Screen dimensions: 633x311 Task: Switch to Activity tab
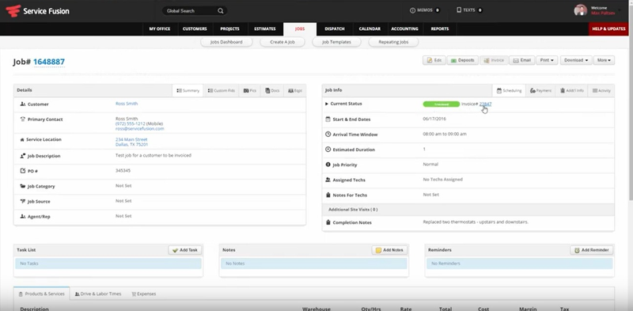(601, 90)
